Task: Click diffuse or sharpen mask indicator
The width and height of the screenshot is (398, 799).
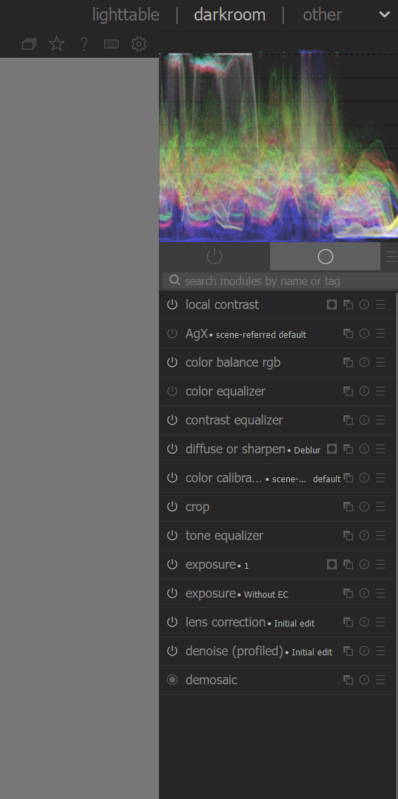Action: 332,449
